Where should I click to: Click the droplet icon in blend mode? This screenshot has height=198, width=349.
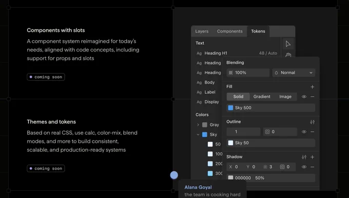pyautogui.click(x=276, y=73)
